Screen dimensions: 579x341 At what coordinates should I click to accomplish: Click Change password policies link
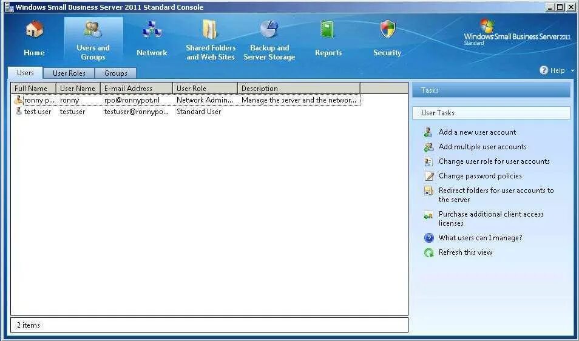coord(480,176)
